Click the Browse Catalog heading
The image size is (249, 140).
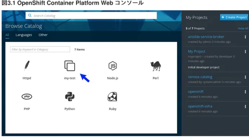click(24, 26)
